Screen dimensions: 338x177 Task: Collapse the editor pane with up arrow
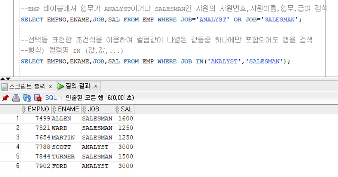pos(3,79)
